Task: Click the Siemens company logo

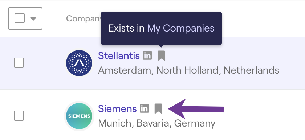Action: (x=79, y=116)
